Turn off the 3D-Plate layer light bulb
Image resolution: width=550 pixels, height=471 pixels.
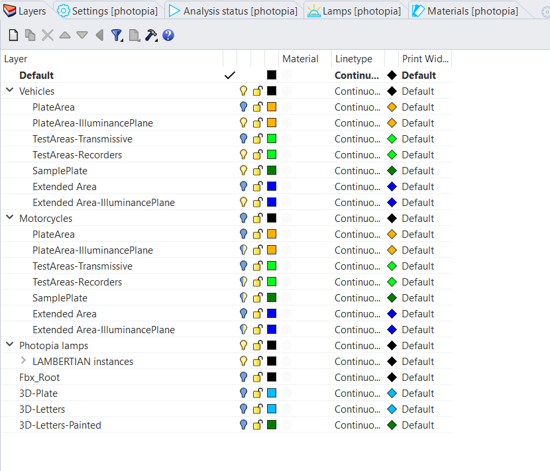pos(243,393)
